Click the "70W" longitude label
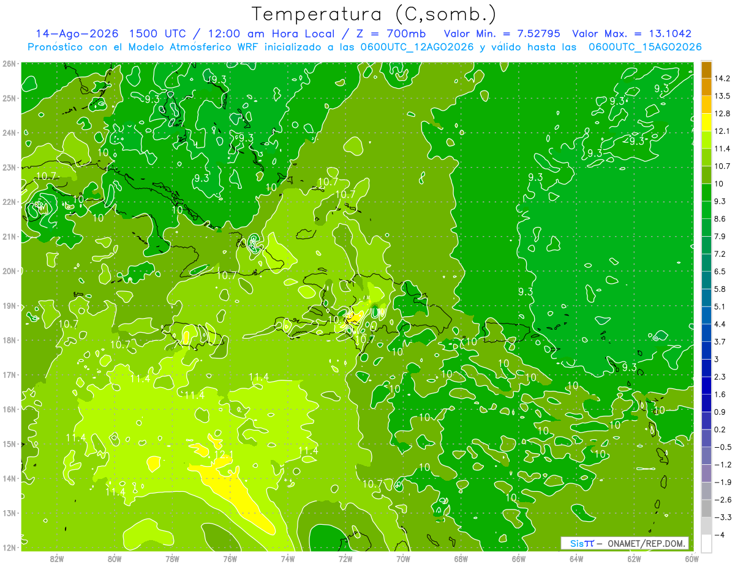Screen dimensions: 735x567 pos(403,558)
